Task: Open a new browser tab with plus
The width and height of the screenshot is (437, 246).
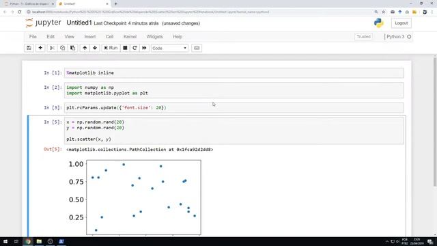Action: pyautogui.click(x=115, y=4)
